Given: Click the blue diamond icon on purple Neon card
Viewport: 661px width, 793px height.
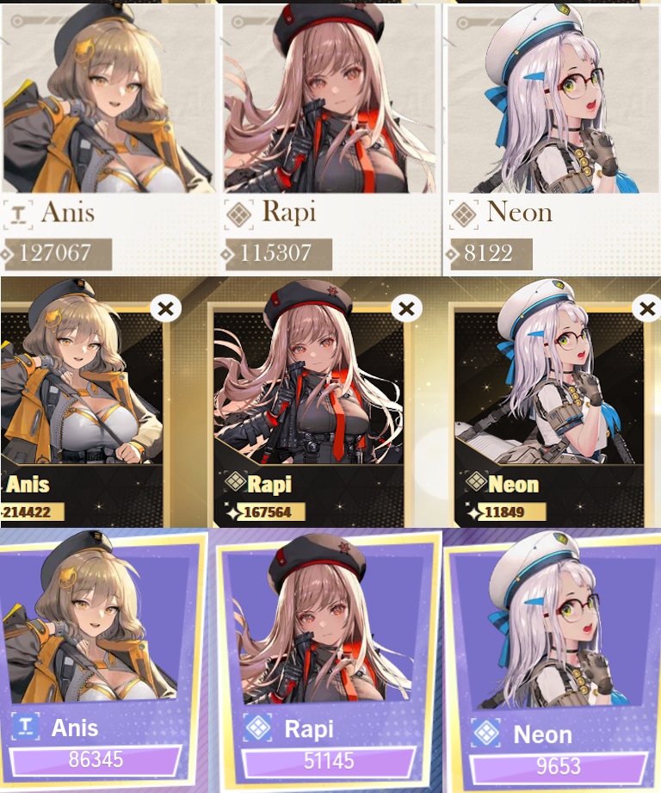Looking at the screenshot, I should (486, 733).
